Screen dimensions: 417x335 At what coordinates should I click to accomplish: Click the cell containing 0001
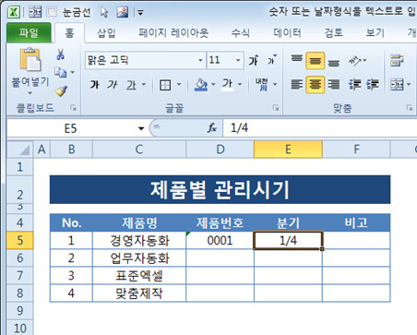click(220, 240)
